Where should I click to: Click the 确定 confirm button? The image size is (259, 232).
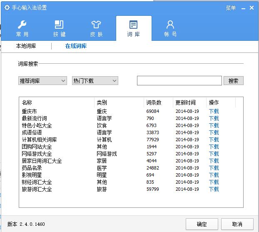(202, 224)
